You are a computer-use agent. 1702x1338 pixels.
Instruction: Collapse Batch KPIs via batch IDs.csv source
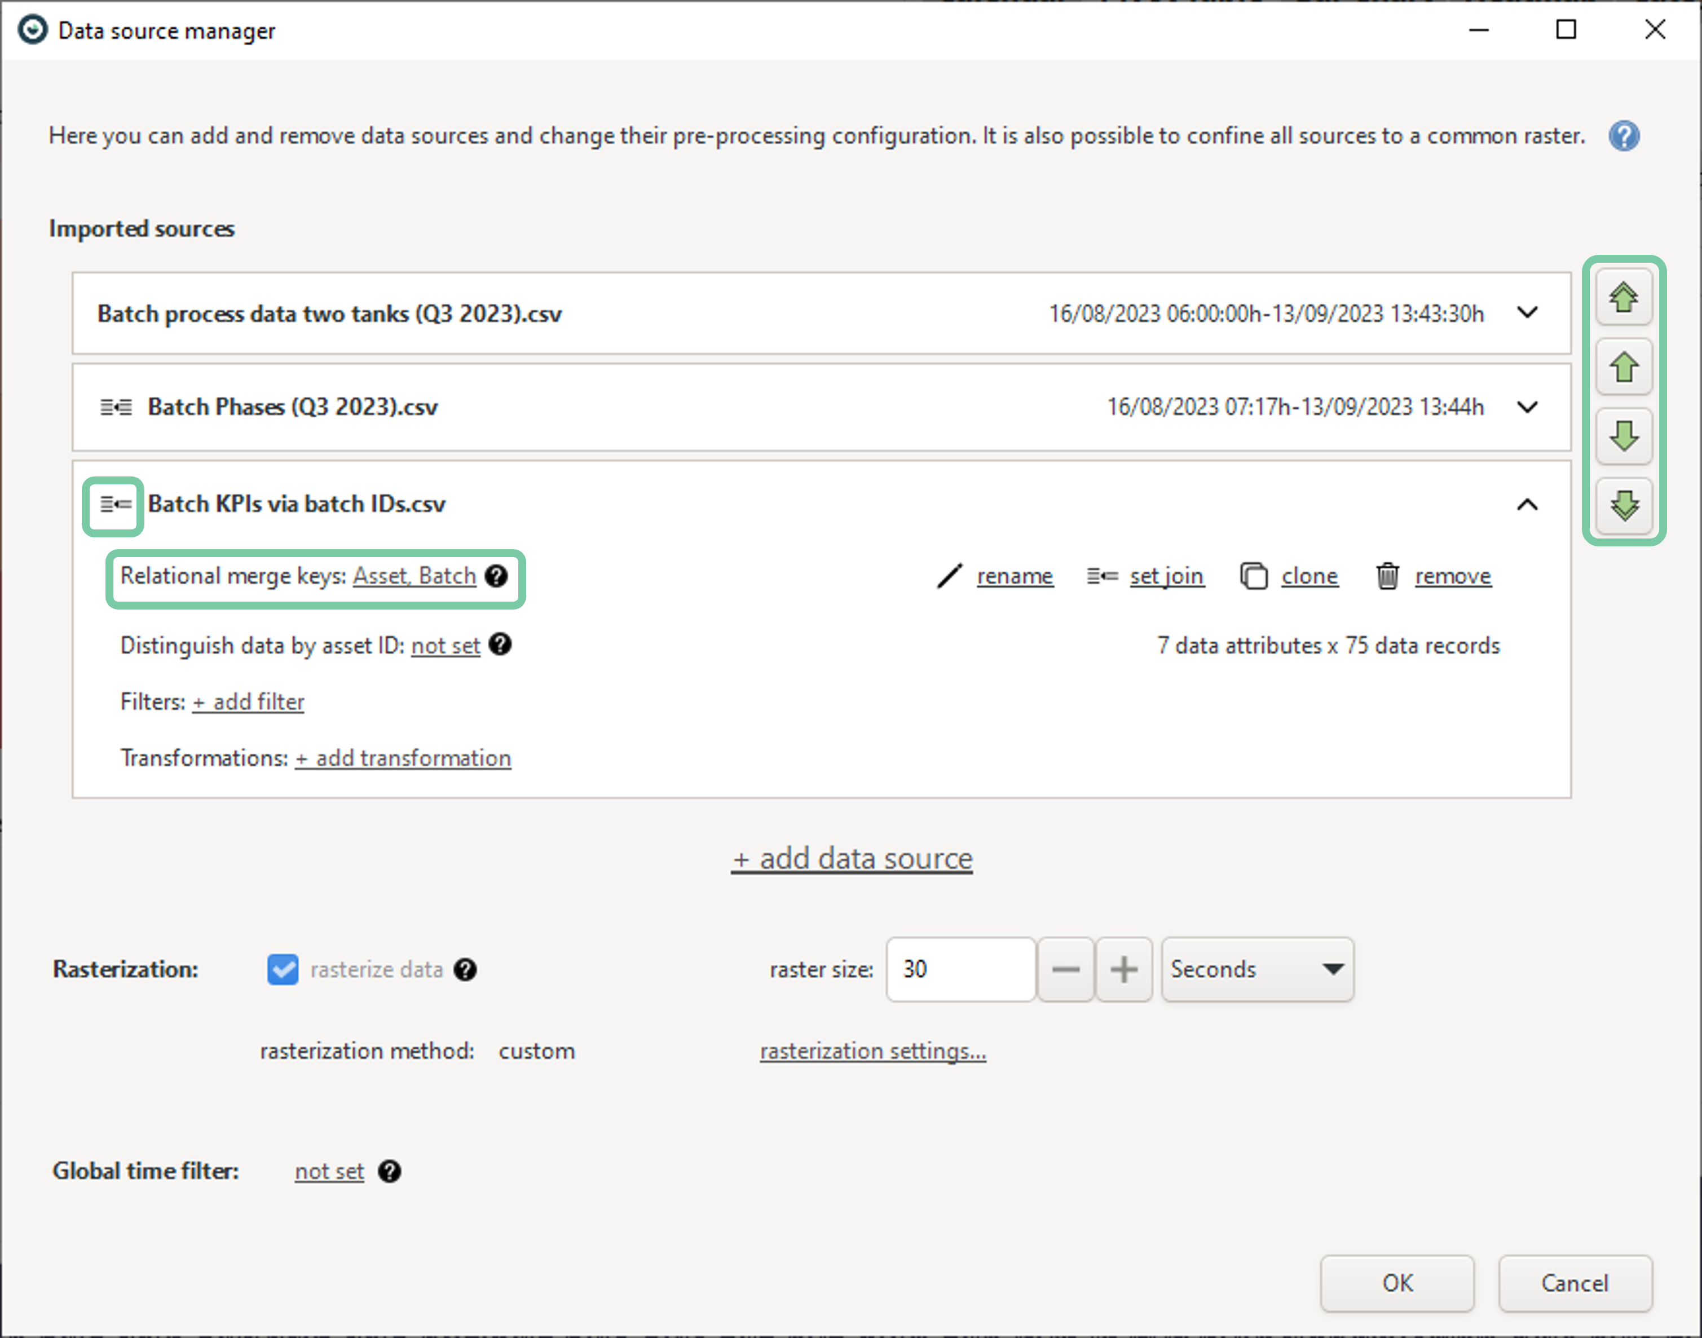(x=1527, y=505)
